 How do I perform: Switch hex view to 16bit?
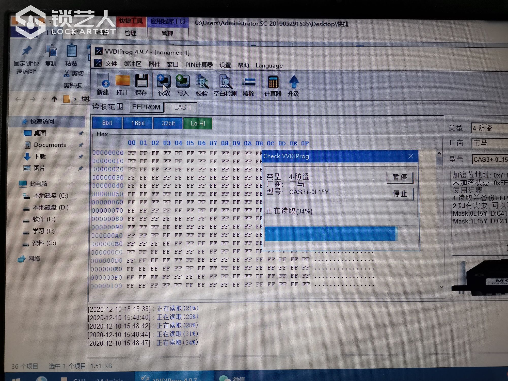click(138, 123)
